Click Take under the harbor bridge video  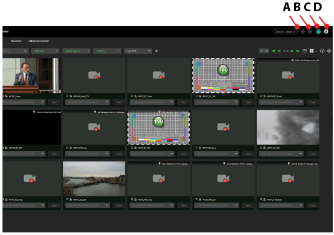coord(119,206)
